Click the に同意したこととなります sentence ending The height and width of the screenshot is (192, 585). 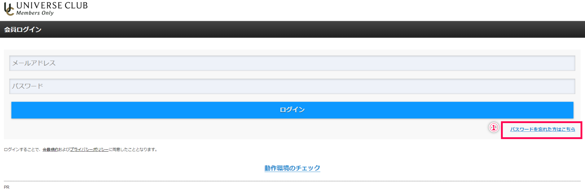[133, 150]
